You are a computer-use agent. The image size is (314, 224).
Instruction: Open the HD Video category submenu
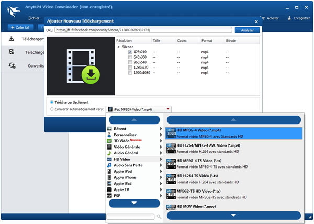(134, 159)
